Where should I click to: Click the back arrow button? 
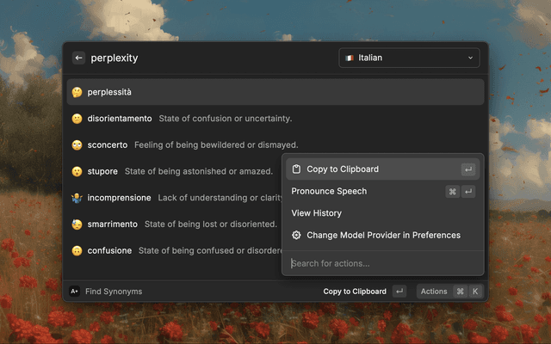pyautogui.click(x=78, y=58)
